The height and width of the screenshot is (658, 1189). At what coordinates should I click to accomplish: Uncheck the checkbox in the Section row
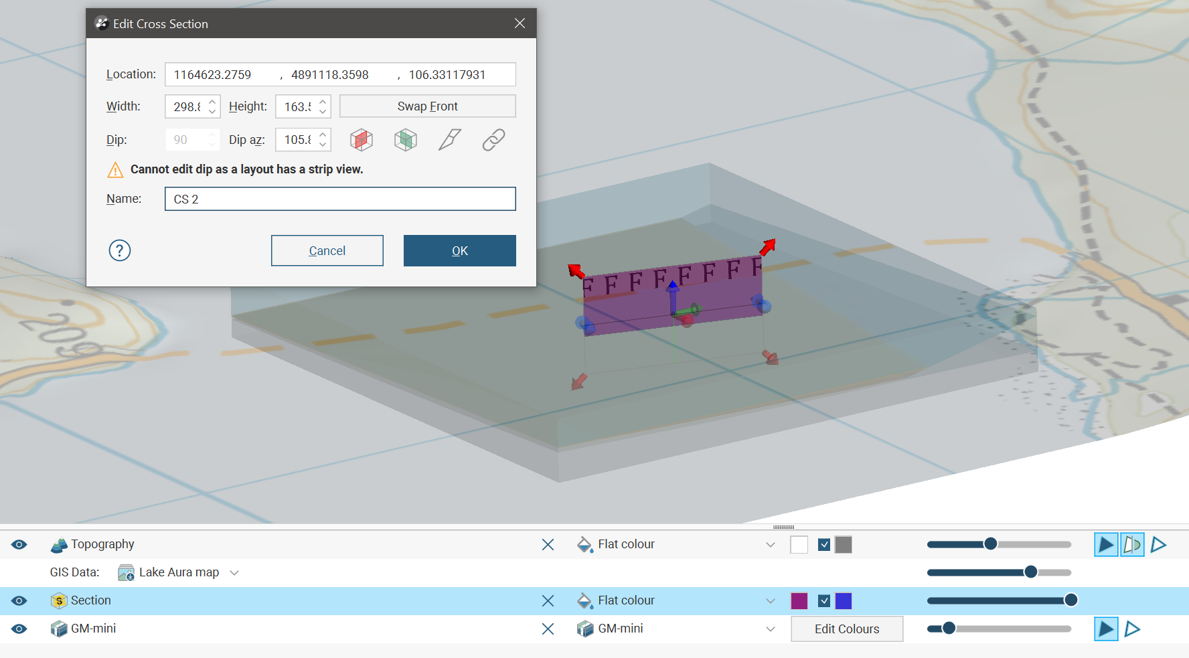pyautogui.click(x=824, y=601)
